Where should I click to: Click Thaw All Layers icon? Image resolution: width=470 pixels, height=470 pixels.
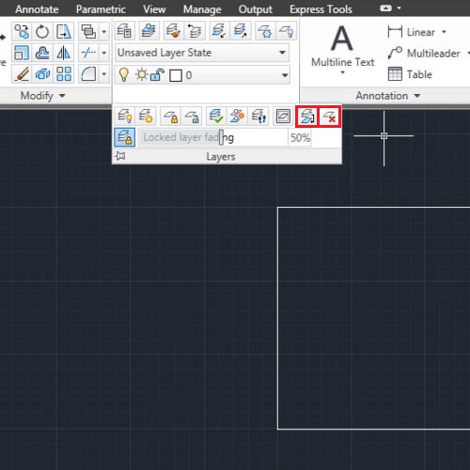(146, 117)
